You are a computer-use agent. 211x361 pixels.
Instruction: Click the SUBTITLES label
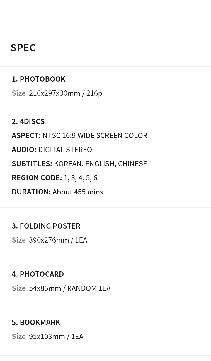click(x=32, y=164)
